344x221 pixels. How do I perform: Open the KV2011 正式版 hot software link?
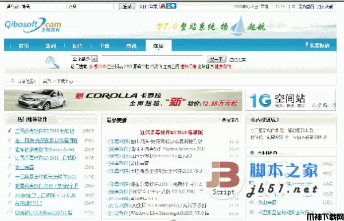coord(46,157)
